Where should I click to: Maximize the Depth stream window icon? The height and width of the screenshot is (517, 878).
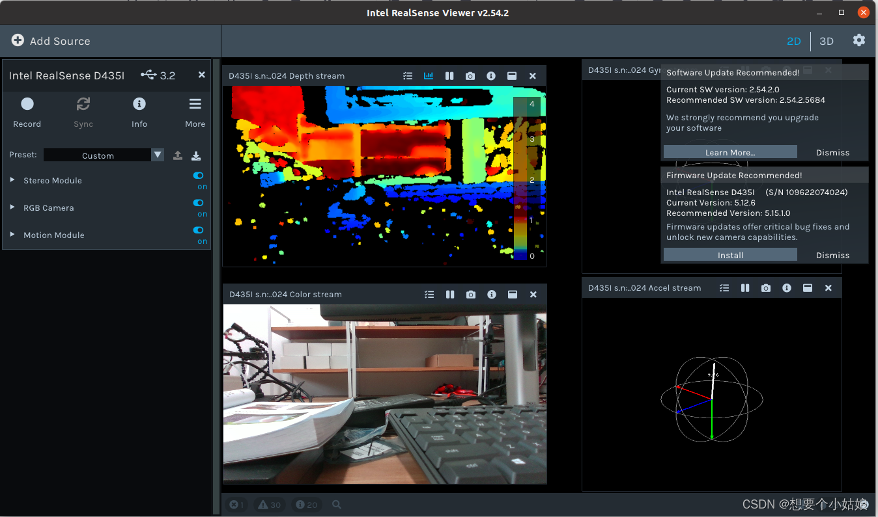tap(512, 76)
